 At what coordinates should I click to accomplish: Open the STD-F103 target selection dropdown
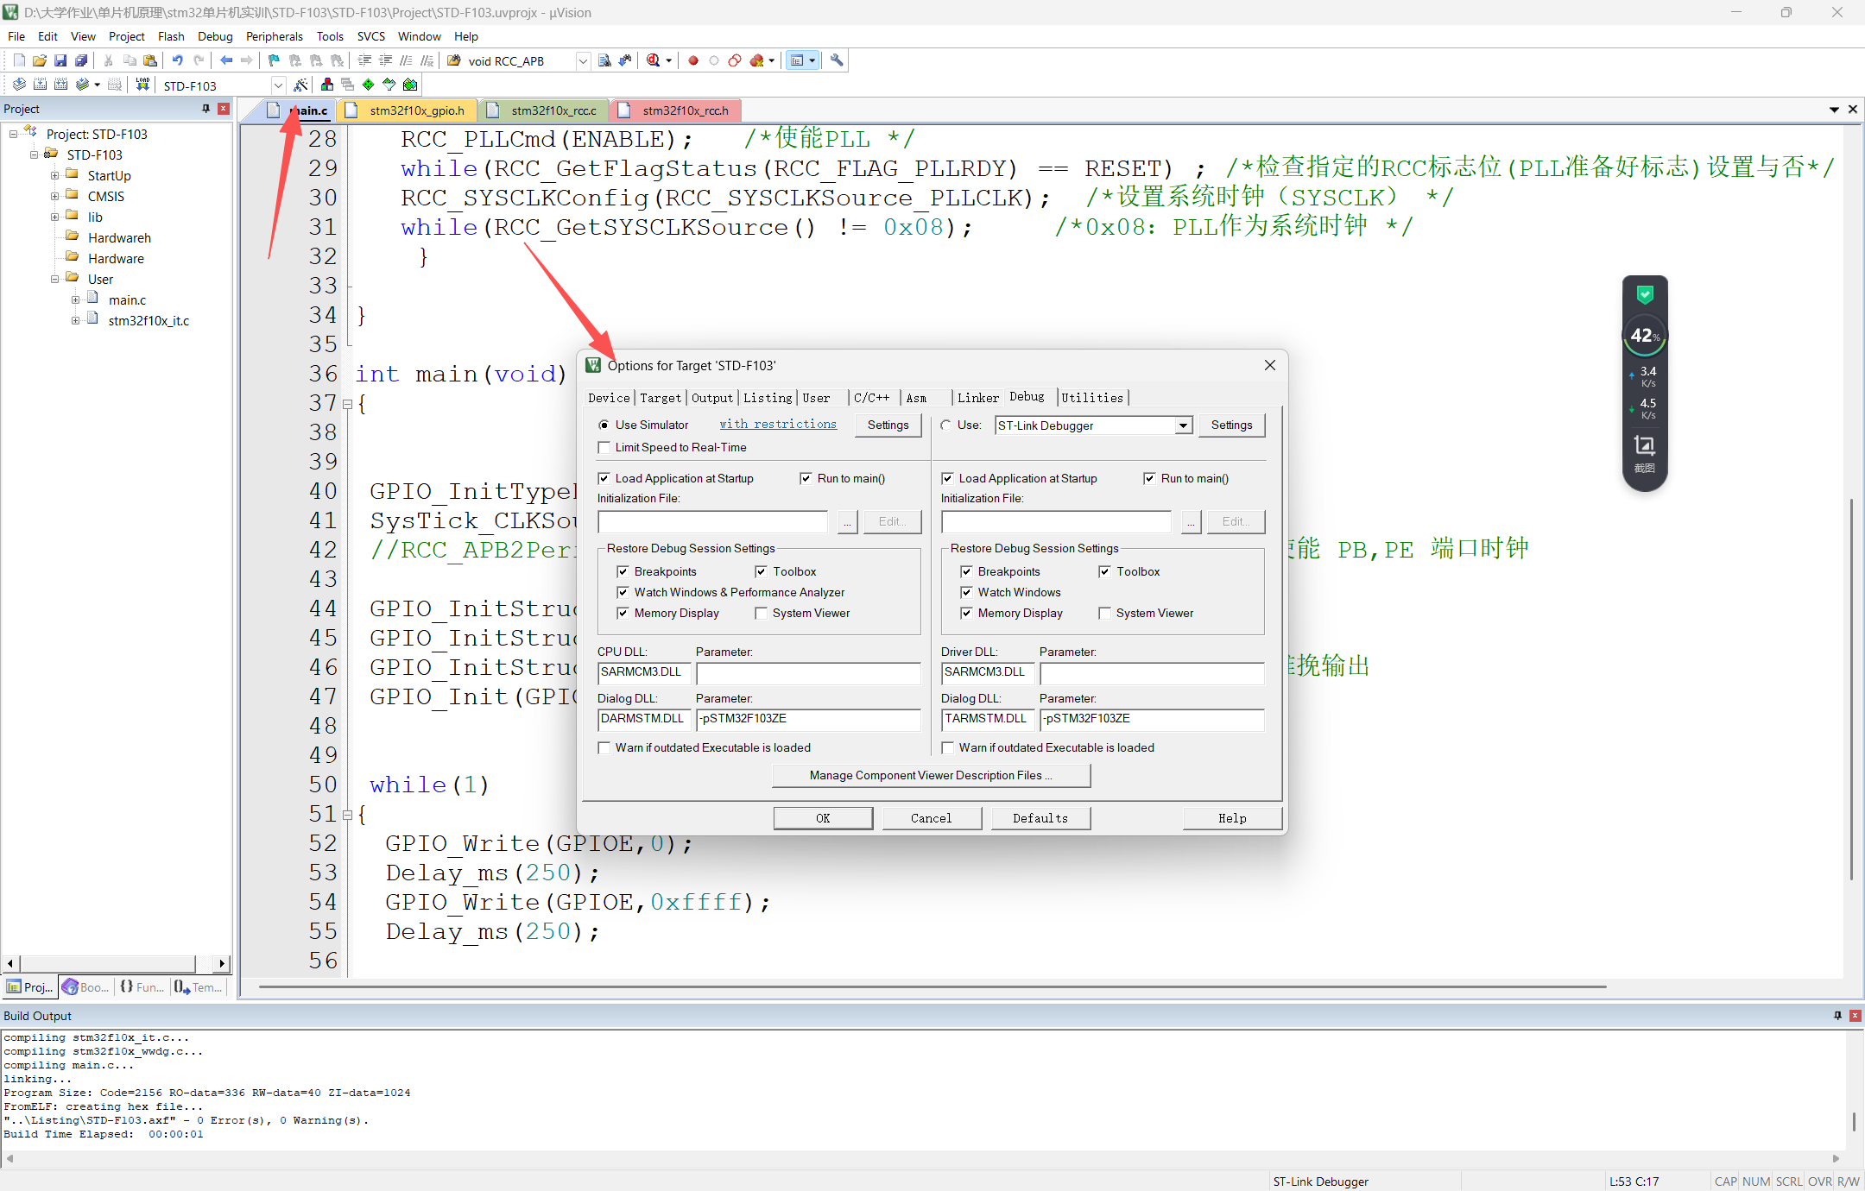pos(278,85)
